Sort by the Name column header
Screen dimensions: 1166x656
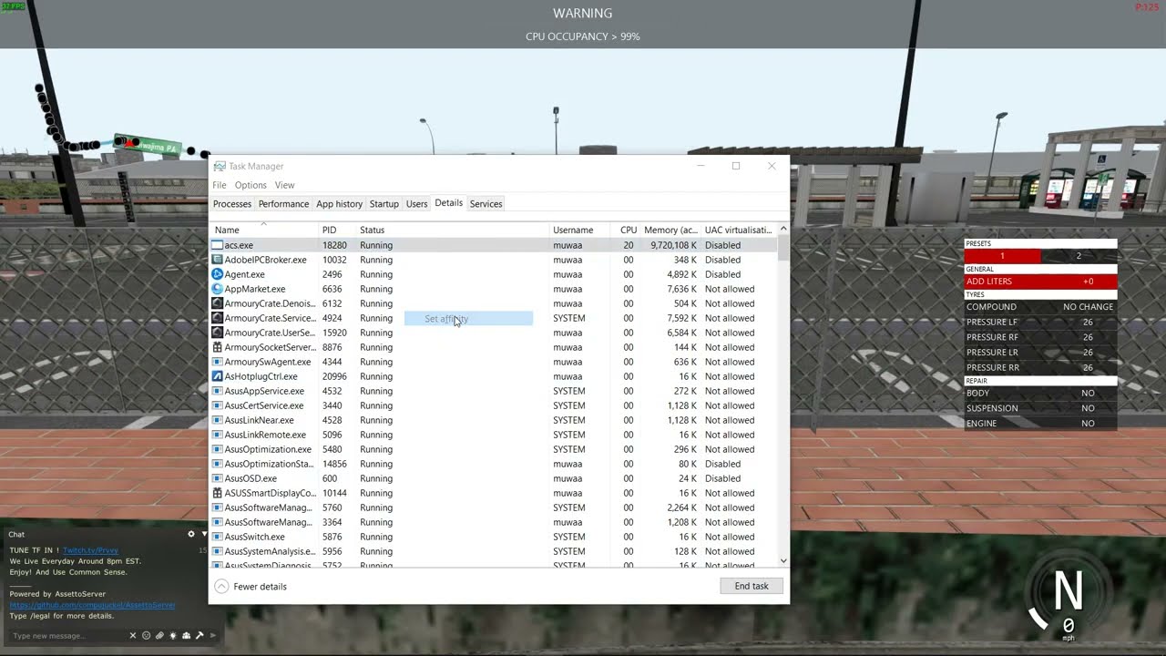coord(264,230)
